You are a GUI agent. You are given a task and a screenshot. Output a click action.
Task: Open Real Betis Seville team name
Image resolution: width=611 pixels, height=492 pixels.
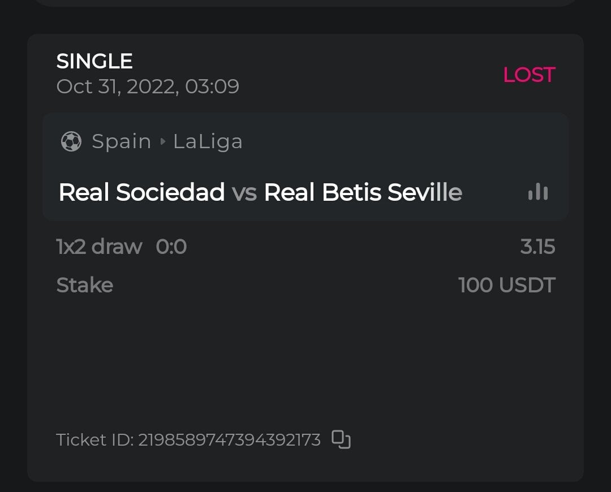click(x=363, y=192)
